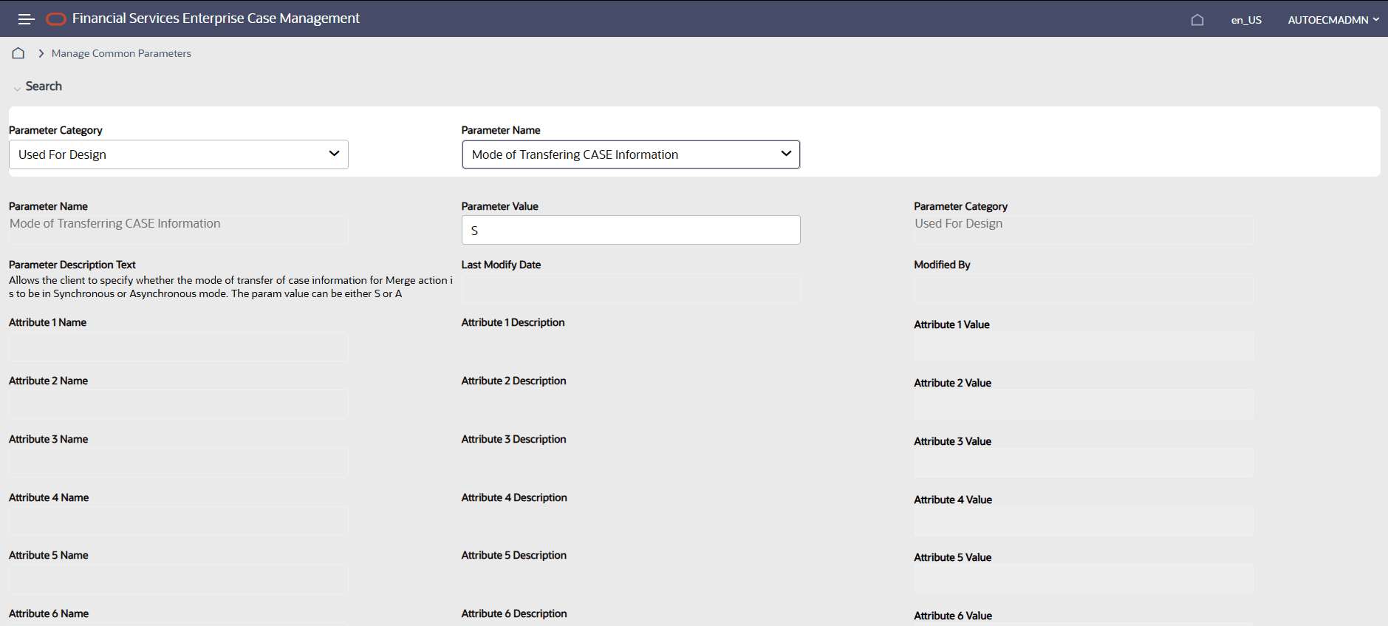The height and width of the screenshot is (626, 1388).
Task: Click the Used For Design category field
Action: (x=1084, y=230)
